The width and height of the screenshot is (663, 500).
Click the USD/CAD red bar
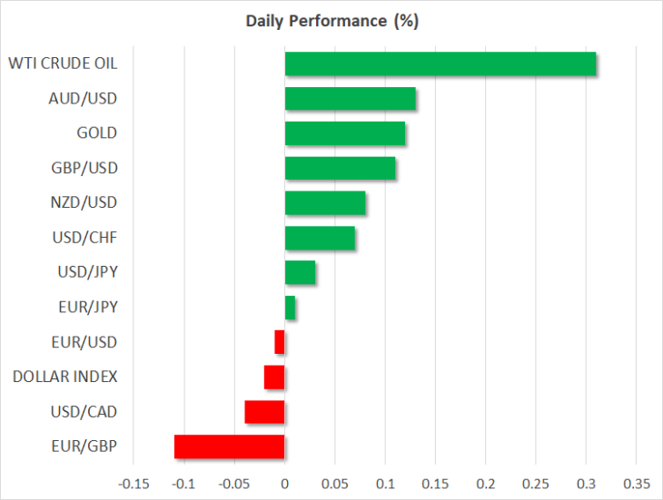pyautogui.click(x=264, y=412)
